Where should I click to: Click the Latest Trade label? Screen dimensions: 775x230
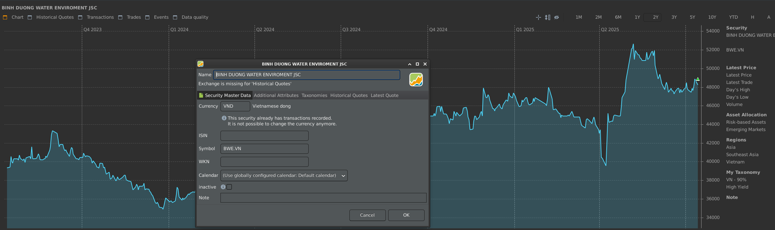point(739,82)
